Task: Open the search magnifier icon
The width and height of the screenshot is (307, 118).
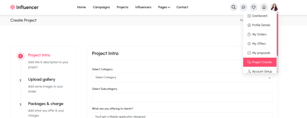Action: point(234,7)
